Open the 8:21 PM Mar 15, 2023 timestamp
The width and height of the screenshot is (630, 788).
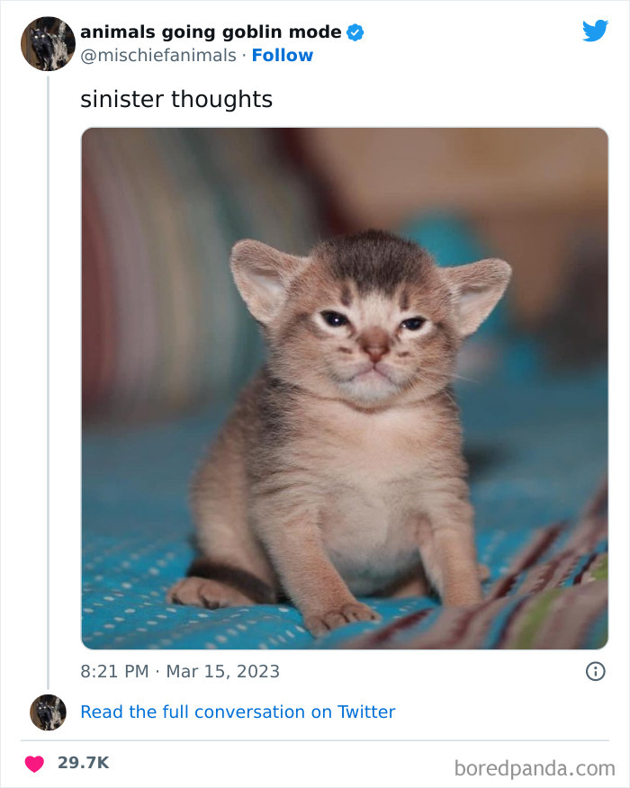180,671
